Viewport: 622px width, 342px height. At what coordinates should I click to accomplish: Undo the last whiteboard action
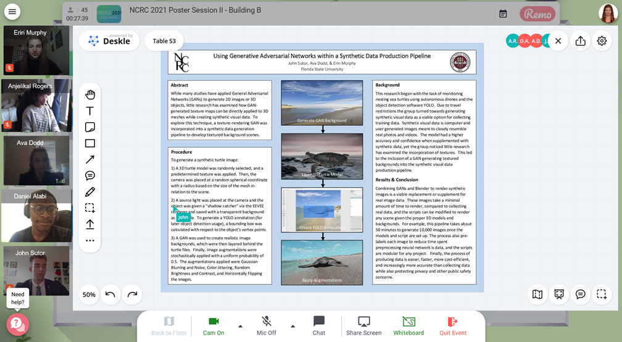(x=110, y=294)
